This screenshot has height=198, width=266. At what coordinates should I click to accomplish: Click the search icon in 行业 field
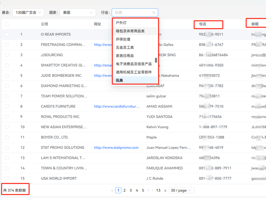[x=154, y=12]
